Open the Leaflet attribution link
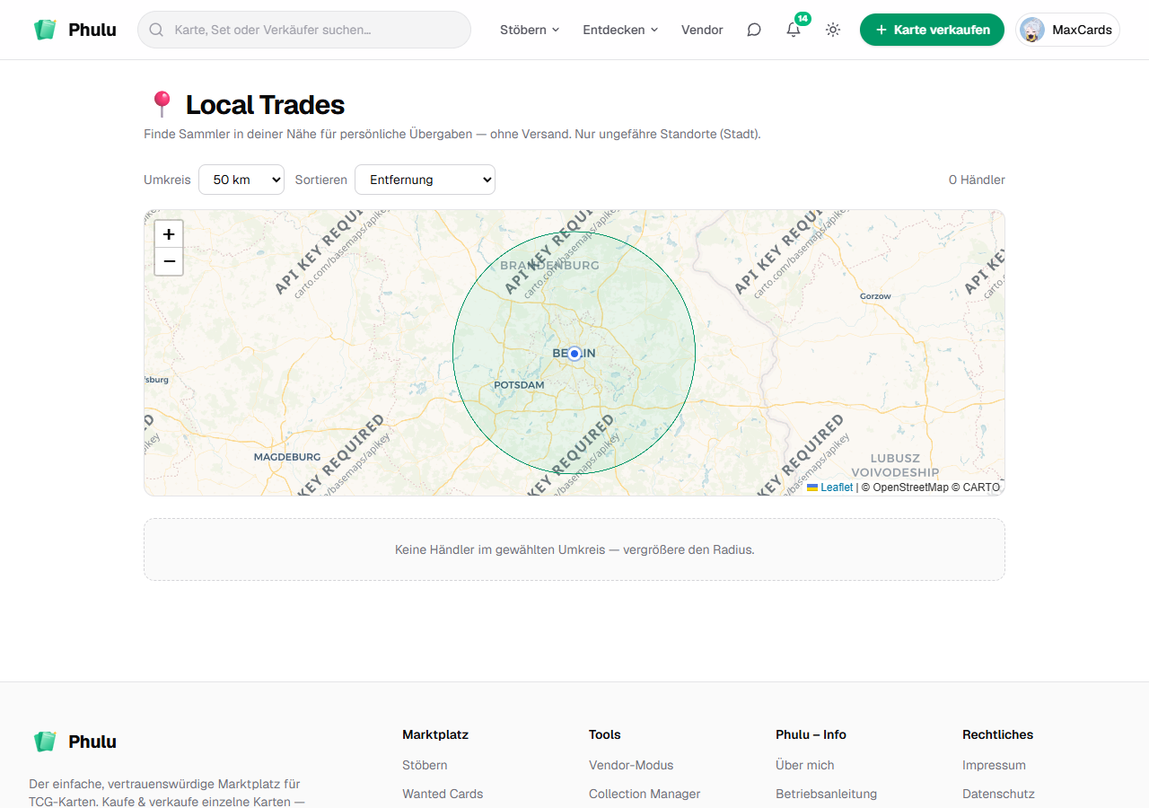The width and height of the screenshot is (1149, 808). coord(830,487)
